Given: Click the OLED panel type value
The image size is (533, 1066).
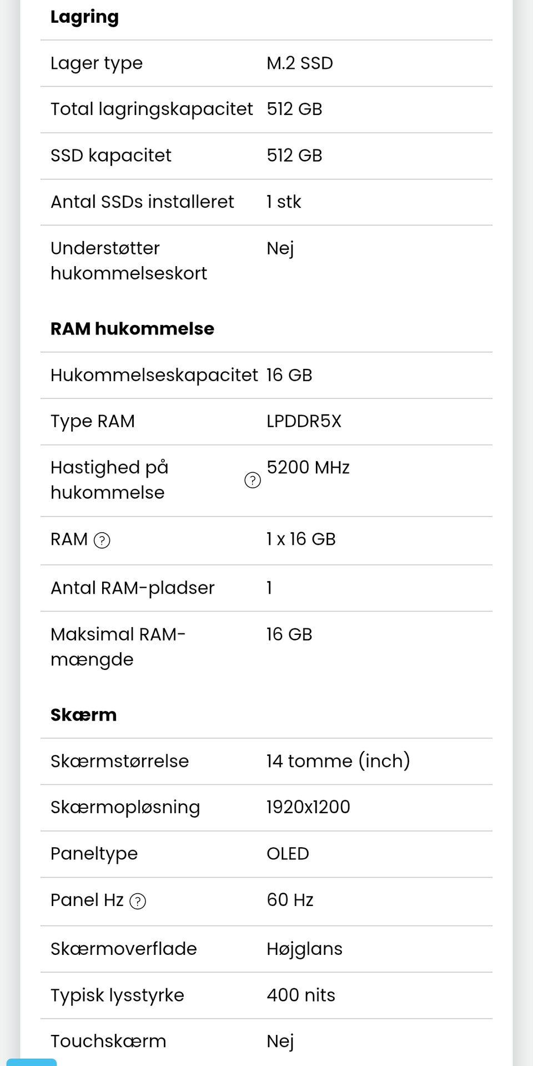Looking at the screenshot, I should coord(288,853).
